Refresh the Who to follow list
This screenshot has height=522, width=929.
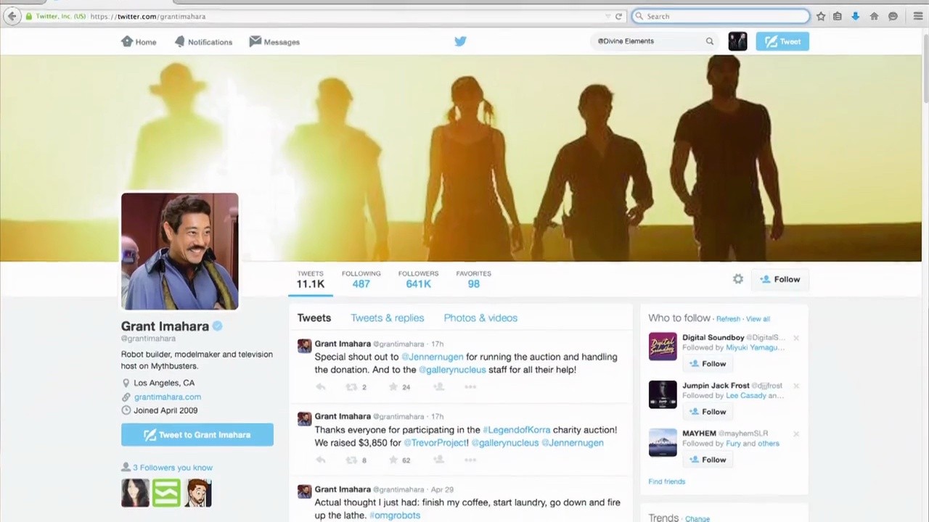[728, 319]
